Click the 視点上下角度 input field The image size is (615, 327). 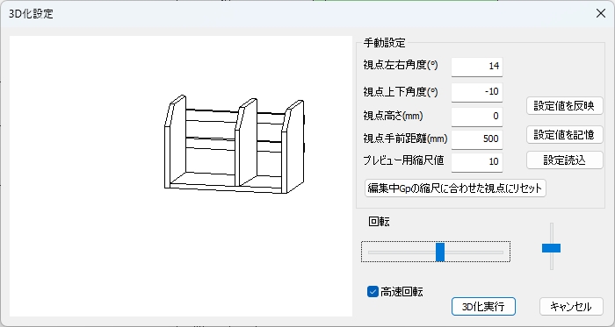pyautogui.click(x=476, y=92)
